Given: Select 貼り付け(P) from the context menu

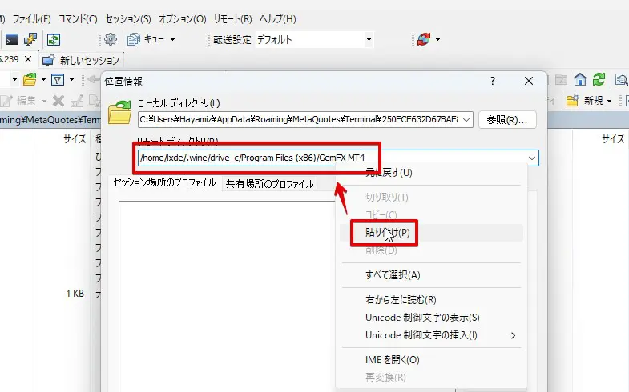Looking at the screenshot, I should [x=388, y=233].
